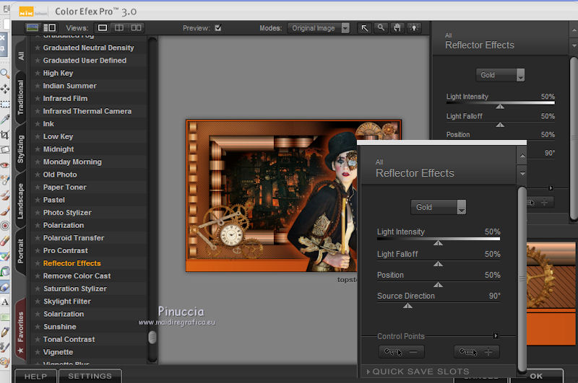The width and height of the screenshot is (578, 383).
Task: Expand the Control Points arrow
Action: click(496, 335)
